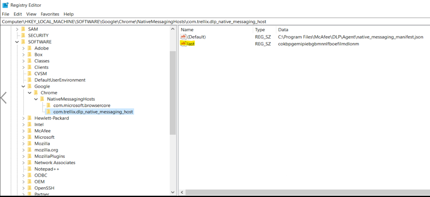Image resolution: width=430 pixels, height=197 pixels.
Task: Click the 'last' string value icon
Action: 183,43
